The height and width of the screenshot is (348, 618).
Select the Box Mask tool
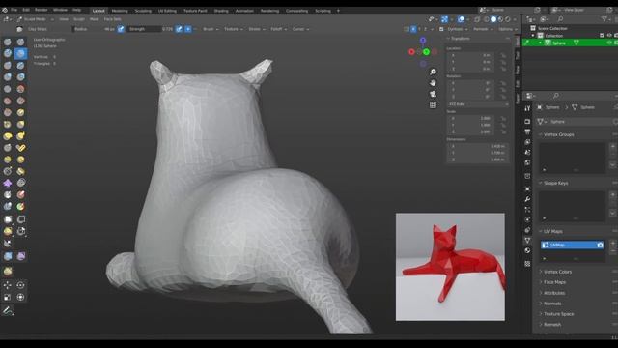click(8, 219)
